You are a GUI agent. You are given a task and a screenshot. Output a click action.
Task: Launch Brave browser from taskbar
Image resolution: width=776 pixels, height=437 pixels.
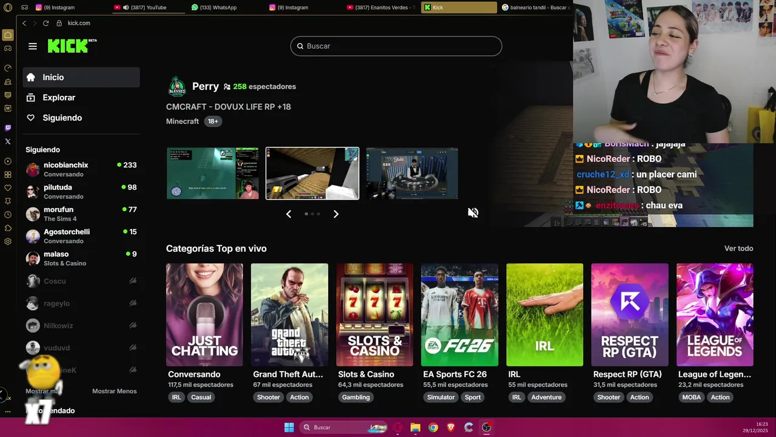(450, 427)
